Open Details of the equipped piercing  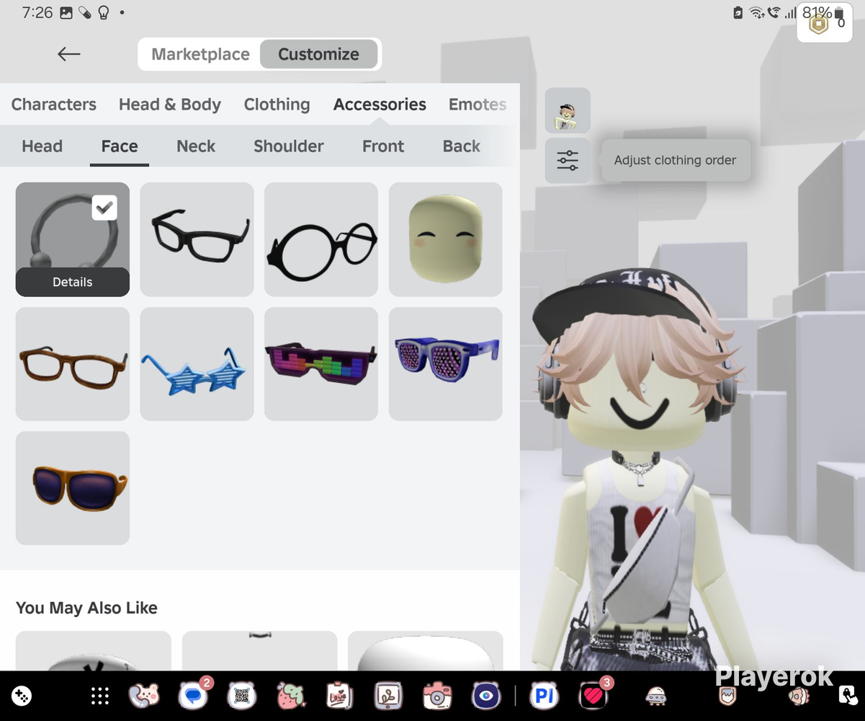(73, 282)
